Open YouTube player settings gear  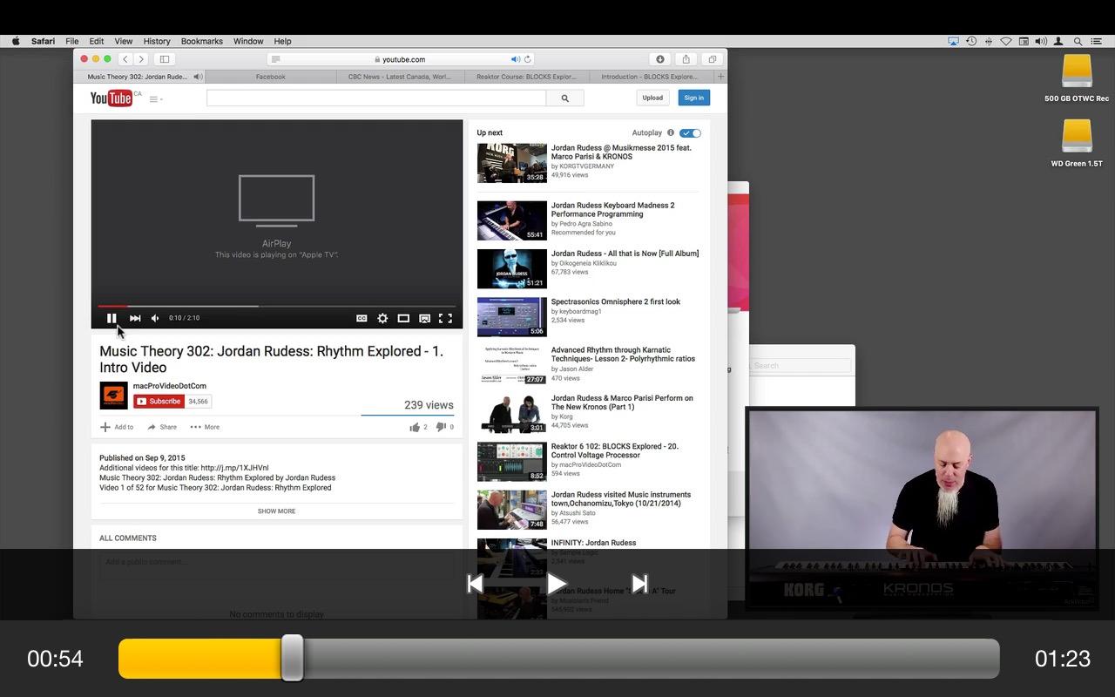point(382,319)
